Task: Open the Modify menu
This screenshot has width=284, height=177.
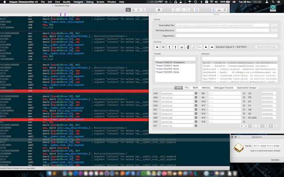Action: click(67, 2)
